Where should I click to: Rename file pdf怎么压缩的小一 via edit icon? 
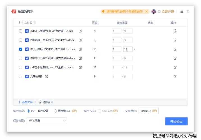click(x=80, y=67)
